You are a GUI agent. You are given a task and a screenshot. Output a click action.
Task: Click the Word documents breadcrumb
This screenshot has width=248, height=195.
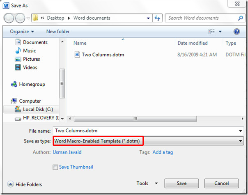point(92,18)
